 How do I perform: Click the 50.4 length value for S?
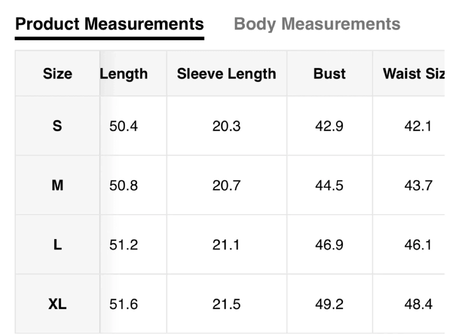tap(123, 126)
